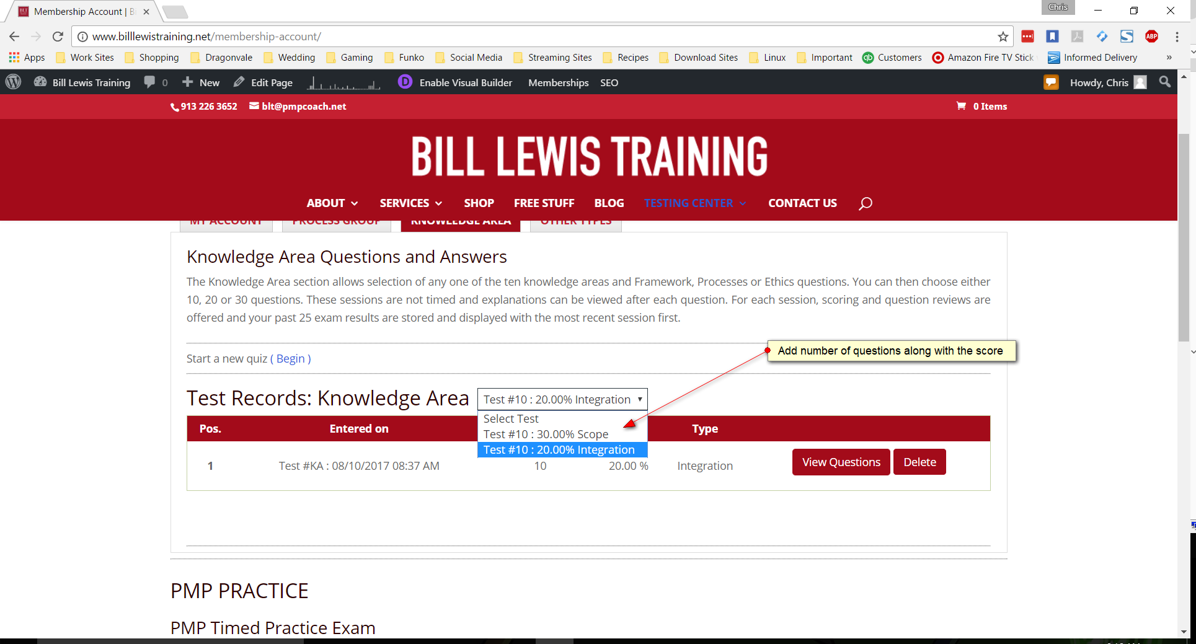Open Chrome's three-dot menu
Viewport: 1196px width, 644px height.
pos(1177,37)
